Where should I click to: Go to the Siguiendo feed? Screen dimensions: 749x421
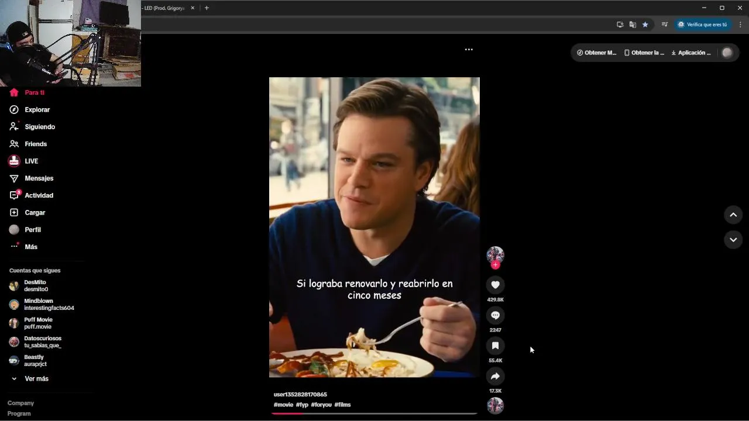click(x=32, y=127)
